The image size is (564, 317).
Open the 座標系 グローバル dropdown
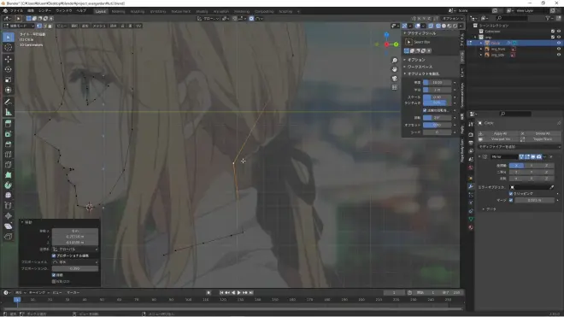click(x=75, y=249)
